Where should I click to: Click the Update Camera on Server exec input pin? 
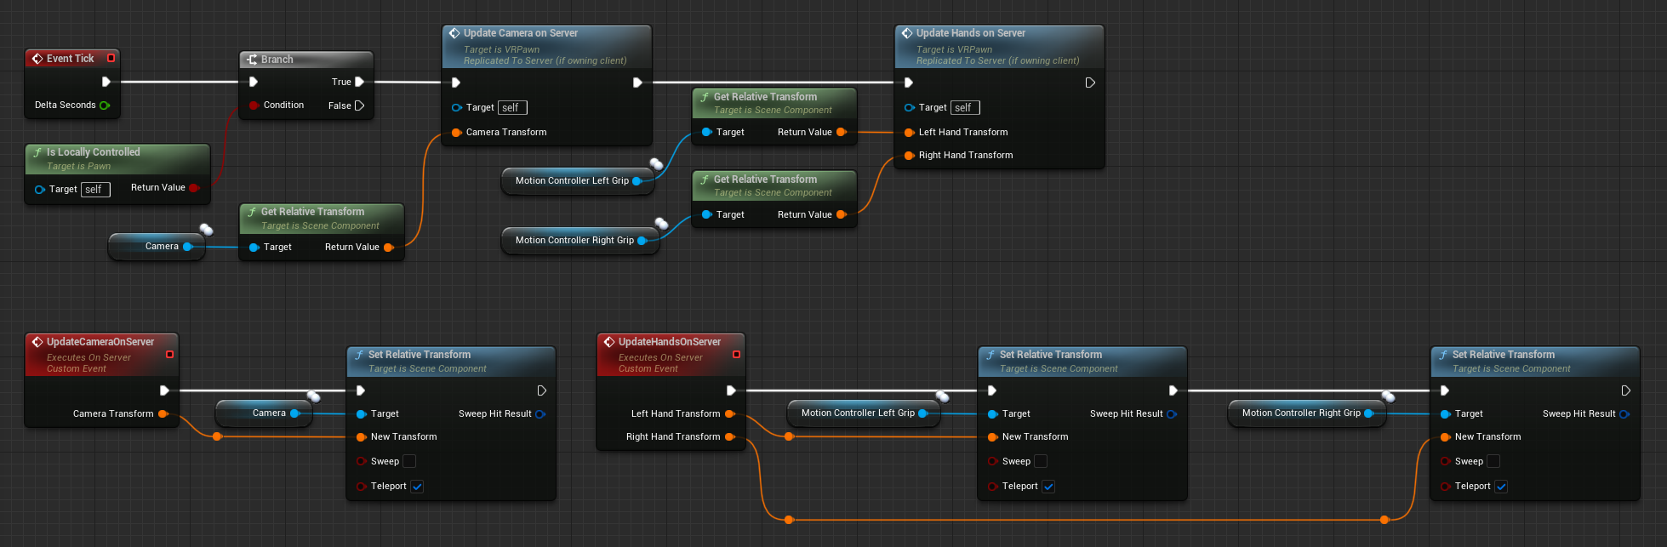456,83
